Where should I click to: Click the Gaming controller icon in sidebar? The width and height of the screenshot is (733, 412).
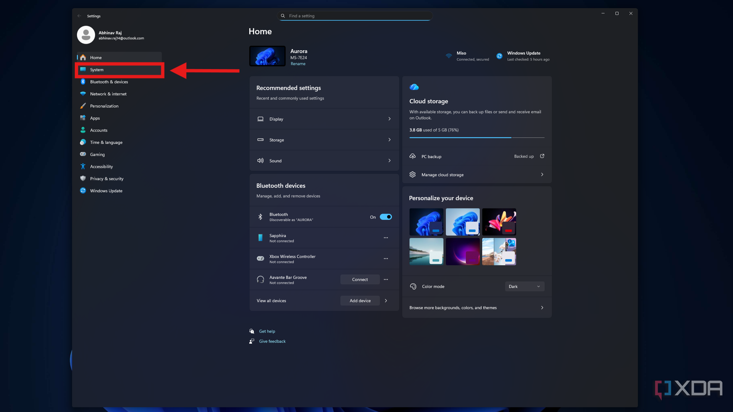[83, 154]
